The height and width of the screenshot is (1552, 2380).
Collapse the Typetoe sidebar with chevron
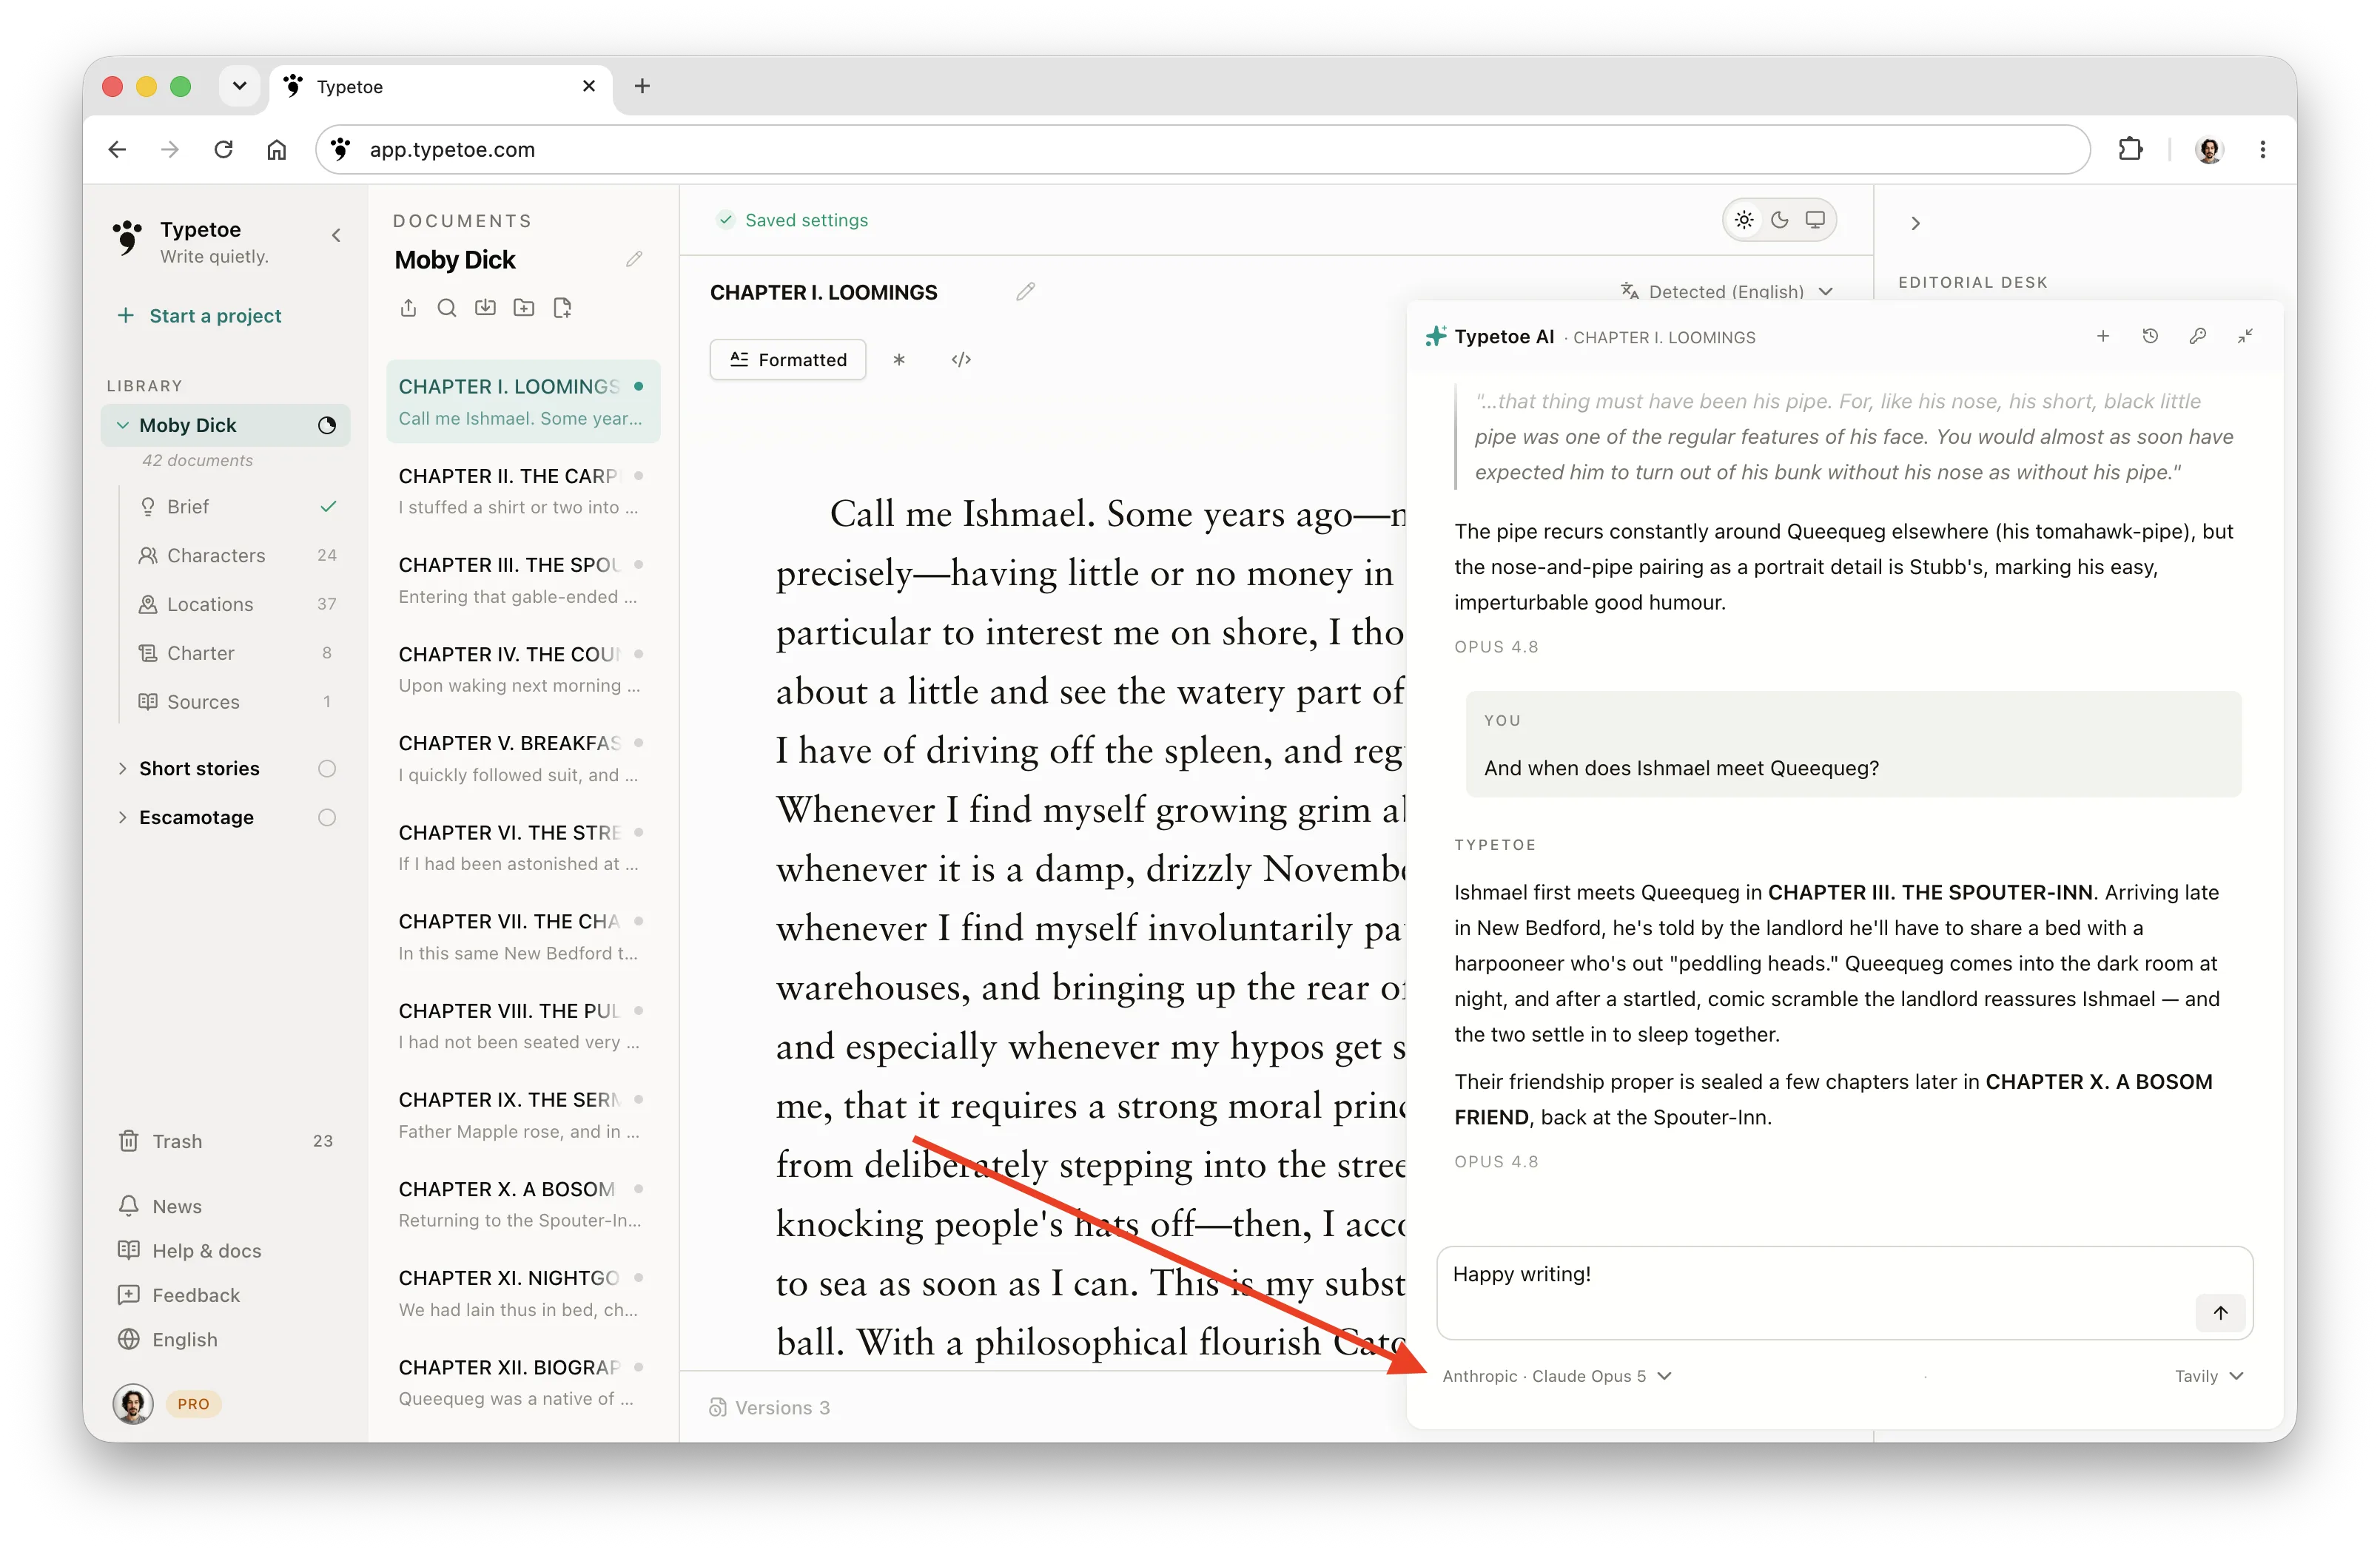click(x=336, y=236)
